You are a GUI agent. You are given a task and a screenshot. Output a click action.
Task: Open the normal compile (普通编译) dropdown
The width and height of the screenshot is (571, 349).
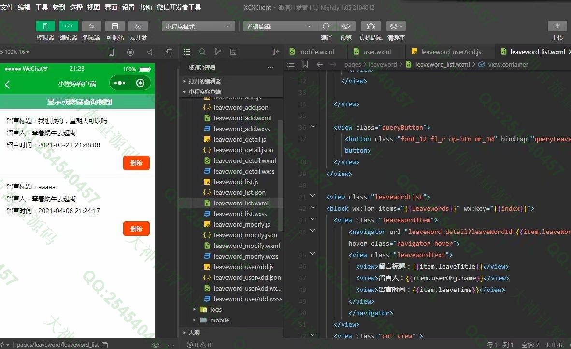click(x=279, y=27)
